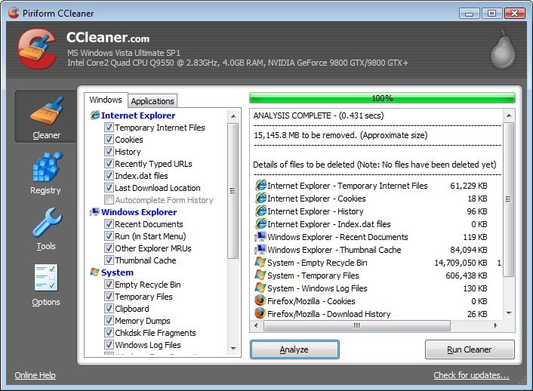The image size is (533, 391).
Task: Open the Options checklist icon
Action: tap(45, 279)
